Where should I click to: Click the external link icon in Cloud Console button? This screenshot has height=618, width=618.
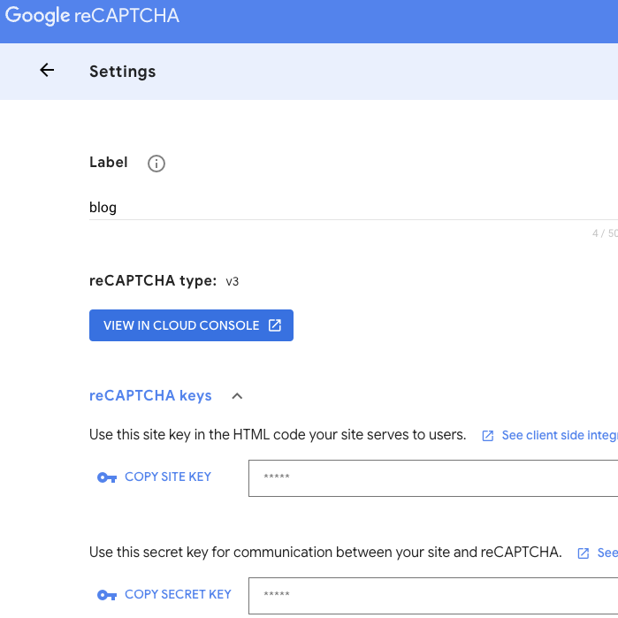274,325
